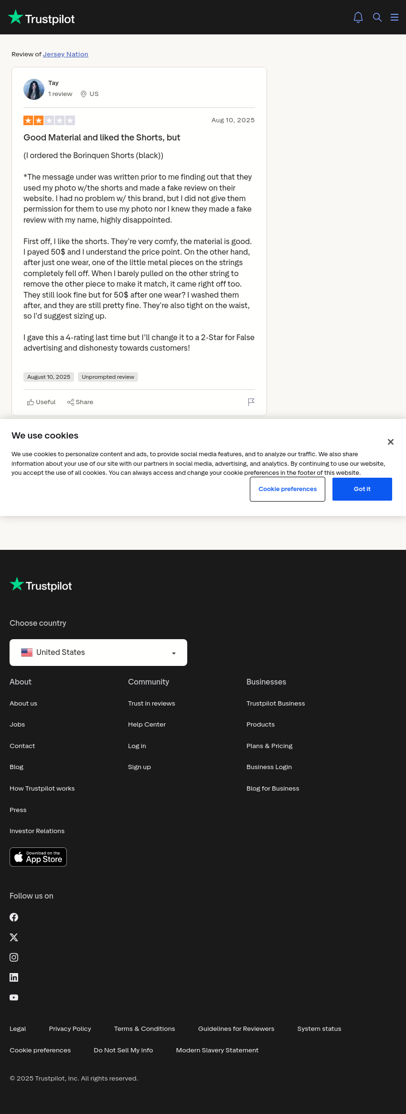Open About us link
406x1114 pixels.
tap(23, 703)
